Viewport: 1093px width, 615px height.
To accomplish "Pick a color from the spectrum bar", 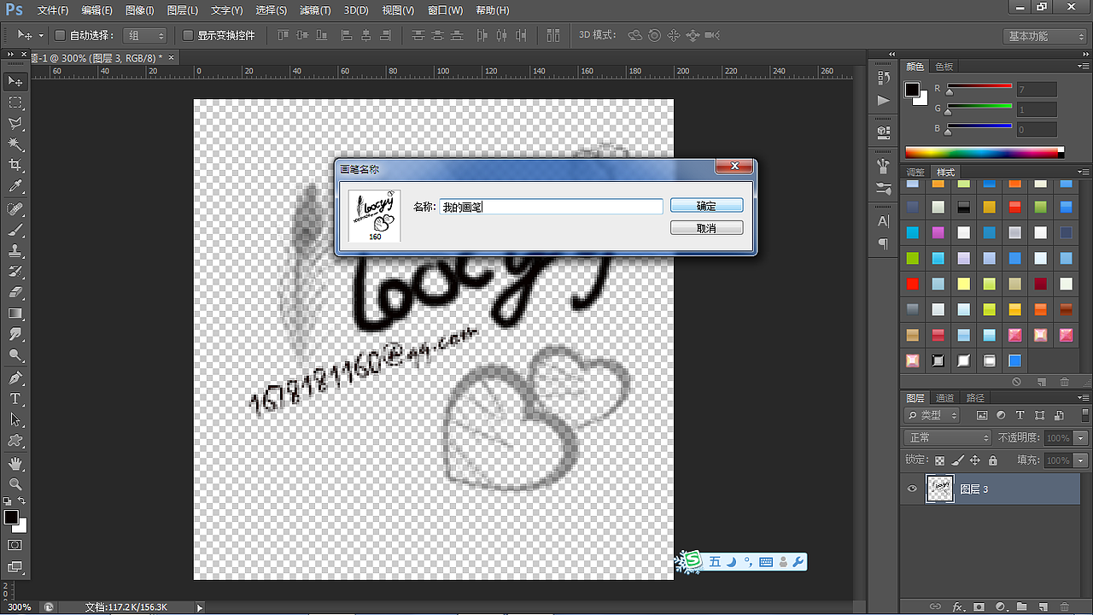I will [x=985, y=152].
